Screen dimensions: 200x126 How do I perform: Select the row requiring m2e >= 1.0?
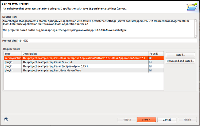coord(84,62)
